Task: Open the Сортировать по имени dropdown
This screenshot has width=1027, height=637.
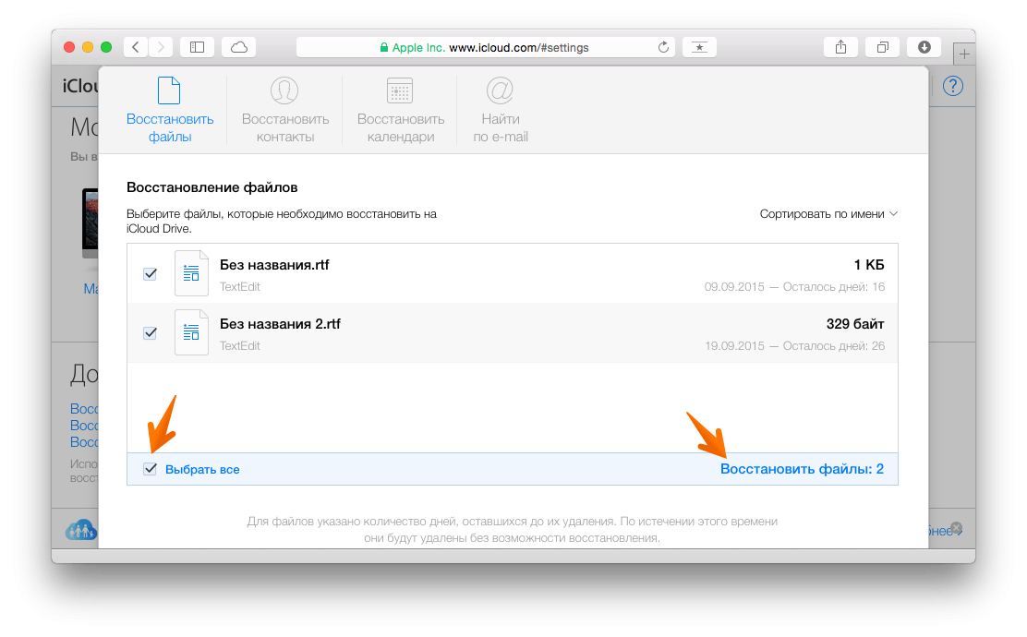Action: click(828, 214)
